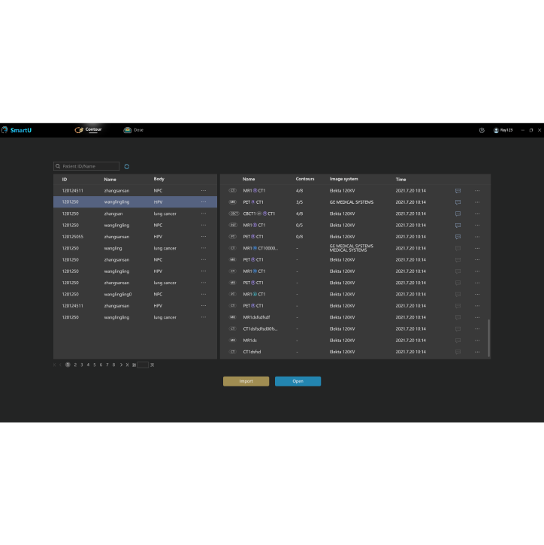544x545 pixels.
Task: Open the settings gear icon
Action: [482, 130]
